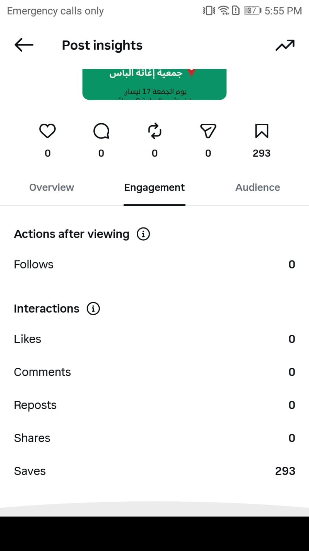Switch to the Overview tab
This screenshot has width=309, height=551.
pos(52,187)
